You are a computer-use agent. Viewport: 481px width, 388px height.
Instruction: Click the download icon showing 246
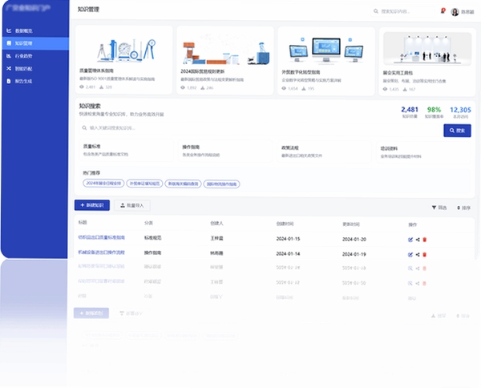(x=203, y=87)
